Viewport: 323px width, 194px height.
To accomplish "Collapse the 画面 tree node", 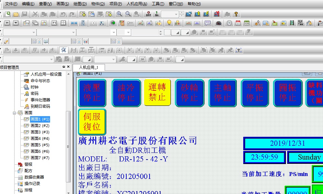I will tap(15, 113).
